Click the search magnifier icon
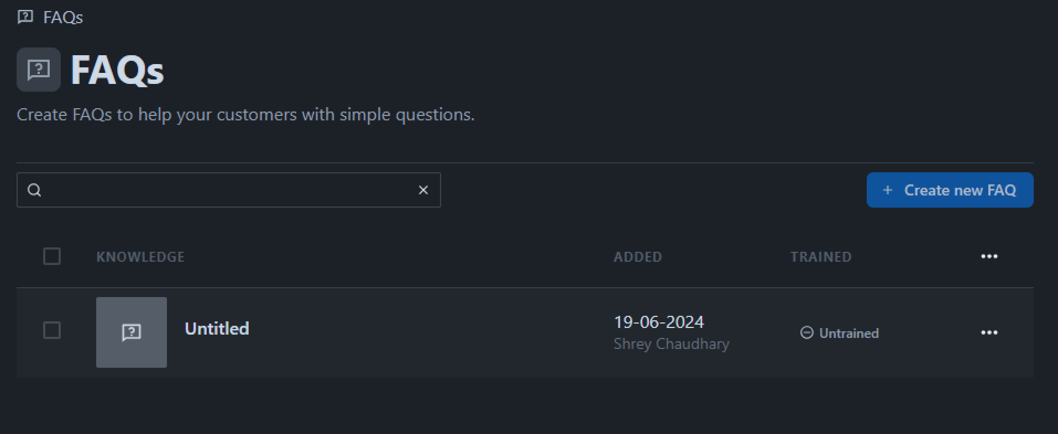Screen dimensions: 1058x434 [x=34, y=189]
